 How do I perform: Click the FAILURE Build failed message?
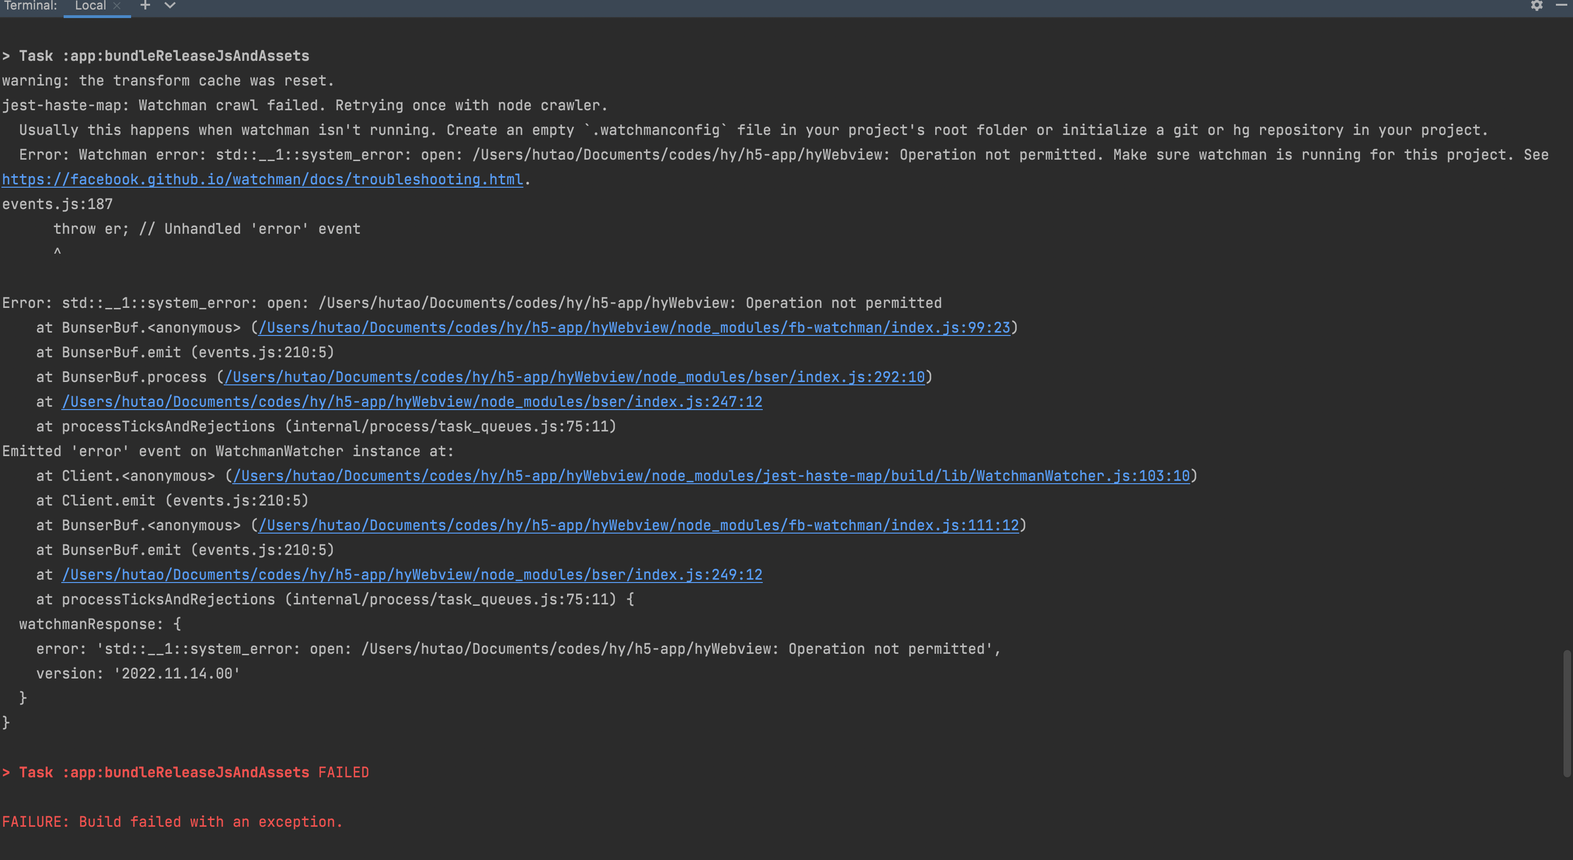[x=172, y=822]
